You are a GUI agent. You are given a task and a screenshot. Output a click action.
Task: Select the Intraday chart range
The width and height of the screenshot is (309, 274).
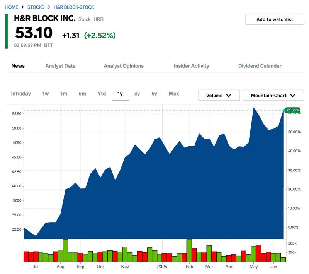coord(21,94)
